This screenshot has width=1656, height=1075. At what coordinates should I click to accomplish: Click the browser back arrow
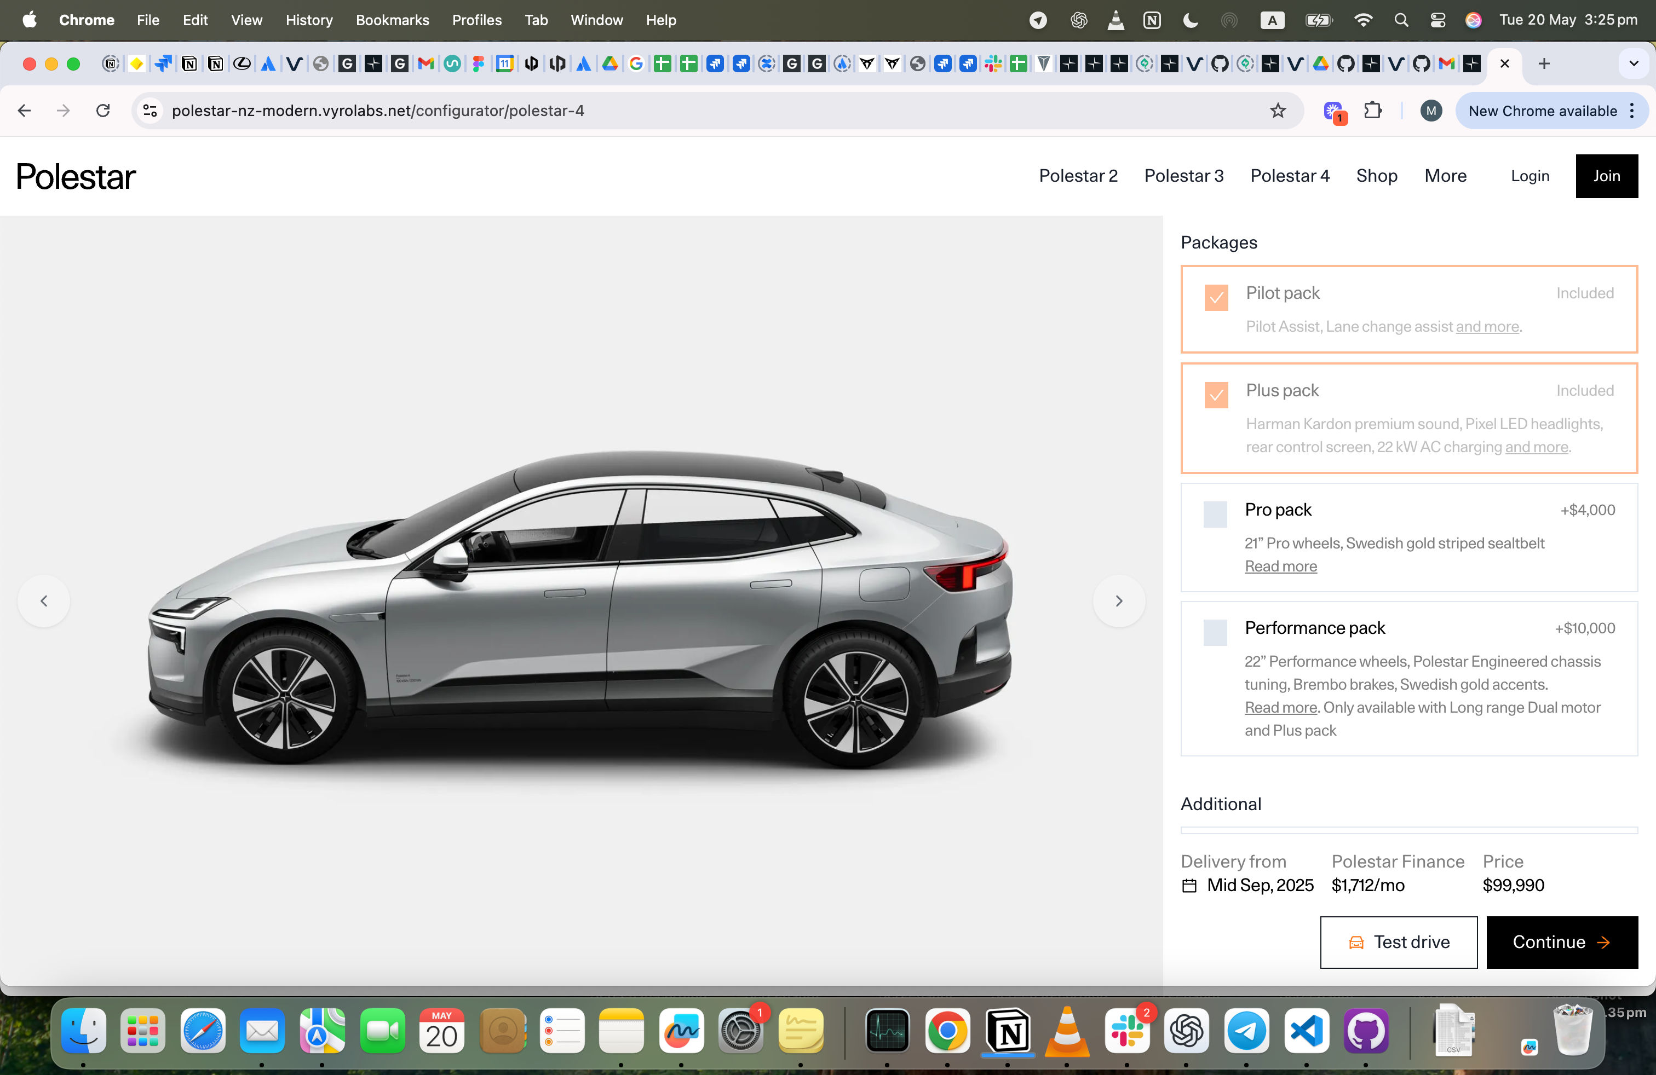coord(24,111)
